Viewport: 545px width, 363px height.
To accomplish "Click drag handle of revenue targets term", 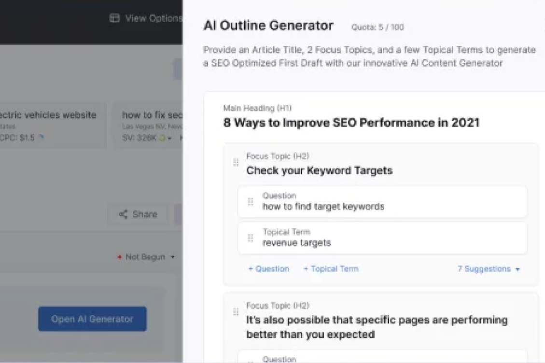I will click(x=251, y=238).
